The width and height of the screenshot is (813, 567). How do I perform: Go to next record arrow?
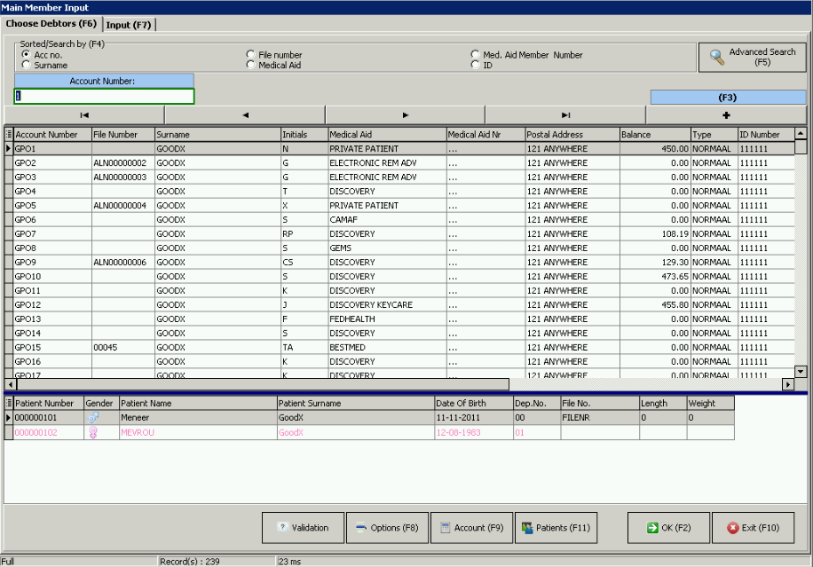[x=406, y=115]
